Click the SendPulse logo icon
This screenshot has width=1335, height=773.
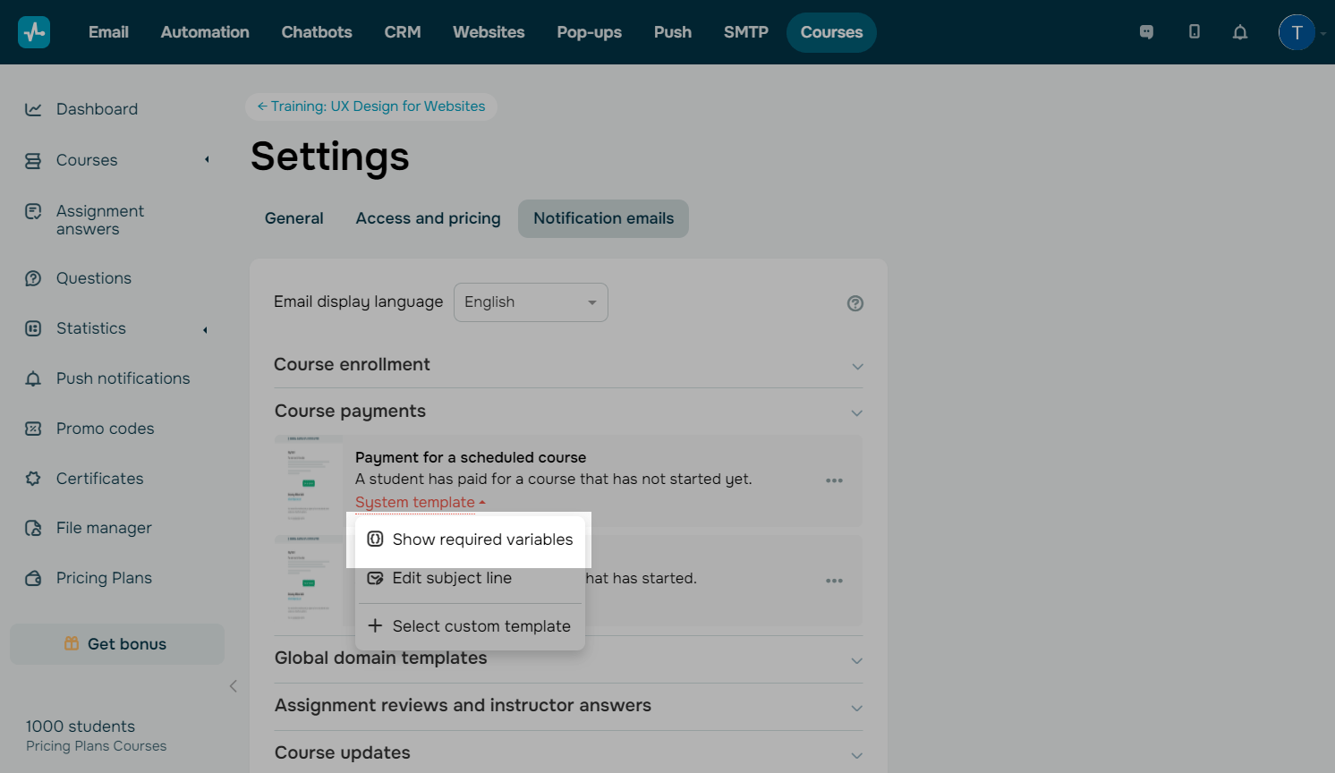point(34,32)
